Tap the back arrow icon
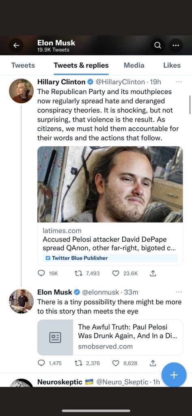Screen dimensions: 192x416 click(16, 45)
